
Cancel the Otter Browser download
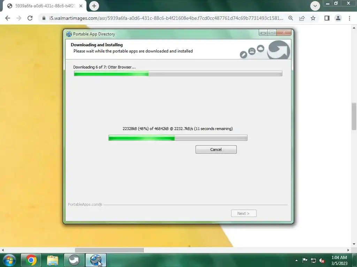(x=216, y=149)
